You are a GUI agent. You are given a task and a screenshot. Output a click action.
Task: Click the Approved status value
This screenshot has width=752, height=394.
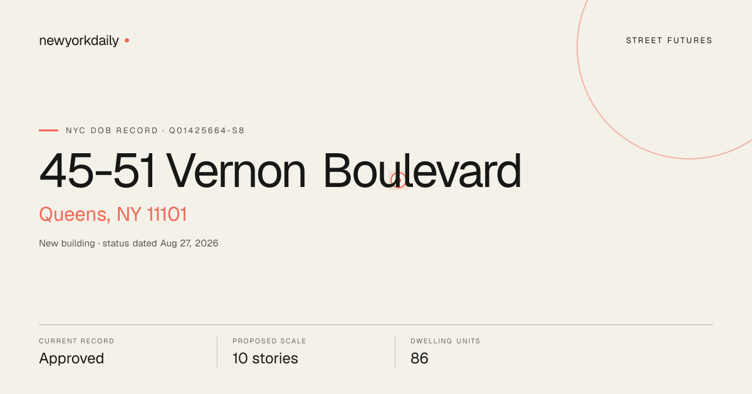(71, 358)
